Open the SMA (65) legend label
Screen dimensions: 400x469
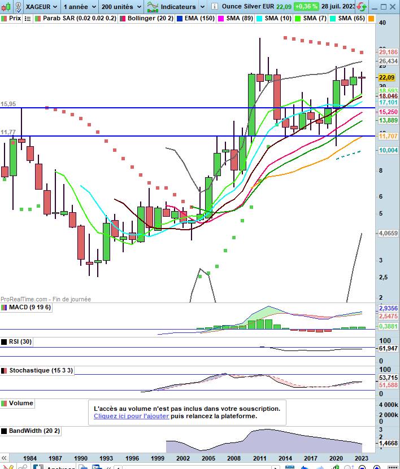click(351, 18)
